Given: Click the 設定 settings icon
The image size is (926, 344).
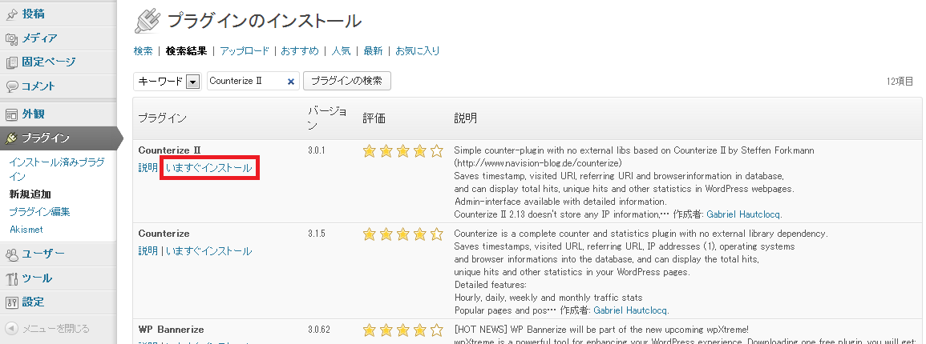Looking at the screenshot, I should pyautogui.click(x=11, y=302).
